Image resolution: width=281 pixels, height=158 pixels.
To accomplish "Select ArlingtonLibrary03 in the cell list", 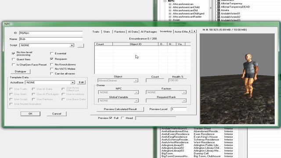I will point(173,151).
